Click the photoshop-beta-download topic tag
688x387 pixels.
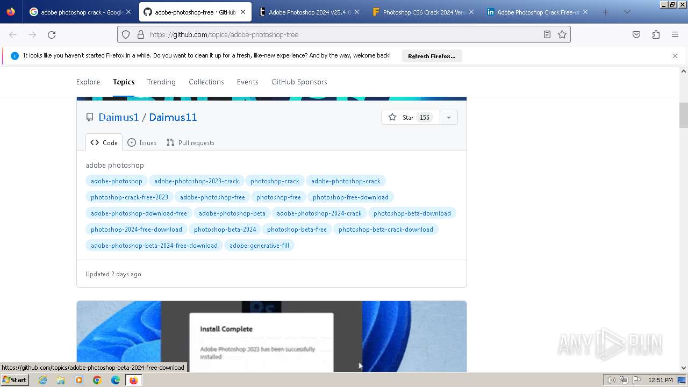pos(412,213)
